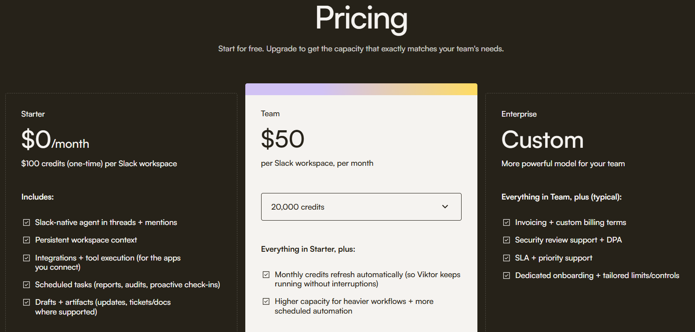Viewport: 695px width, 332px height.
Task: Select the 20,000 credits text in combo box
Action: pyautogui.click(x=298, y=207)
